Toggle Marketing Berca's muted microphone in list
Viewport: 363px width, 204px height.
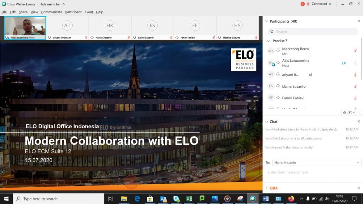point(355,51)
